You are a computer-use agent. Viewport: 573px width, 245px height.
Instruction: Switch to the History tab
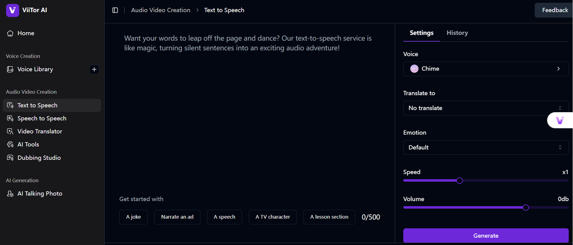click(x=457, y=33)
